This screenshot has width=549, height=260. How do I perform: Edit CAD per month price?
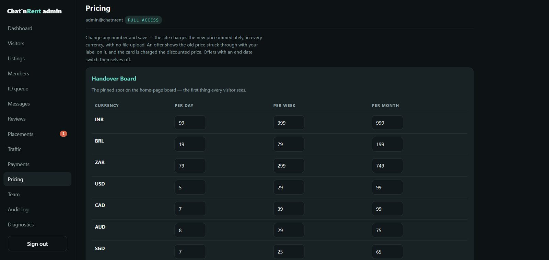(387, 209)
